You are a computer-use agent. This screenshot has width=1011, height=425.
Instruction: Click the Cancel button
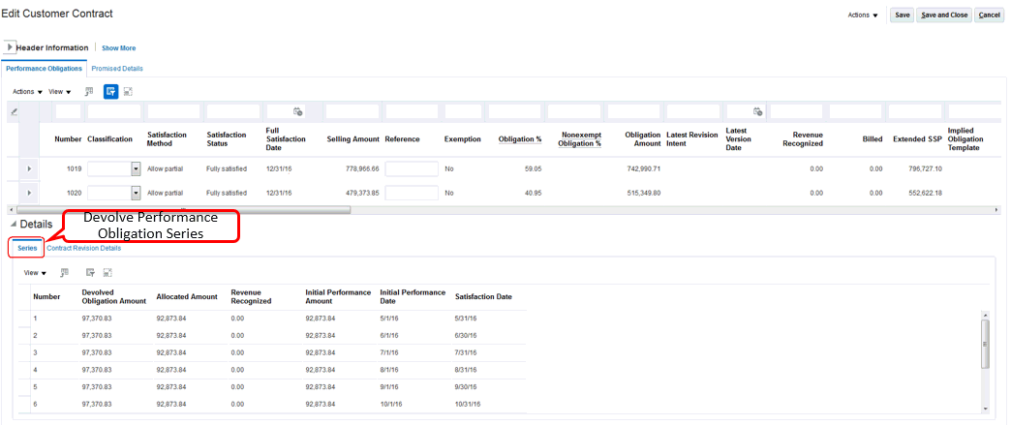989,15
